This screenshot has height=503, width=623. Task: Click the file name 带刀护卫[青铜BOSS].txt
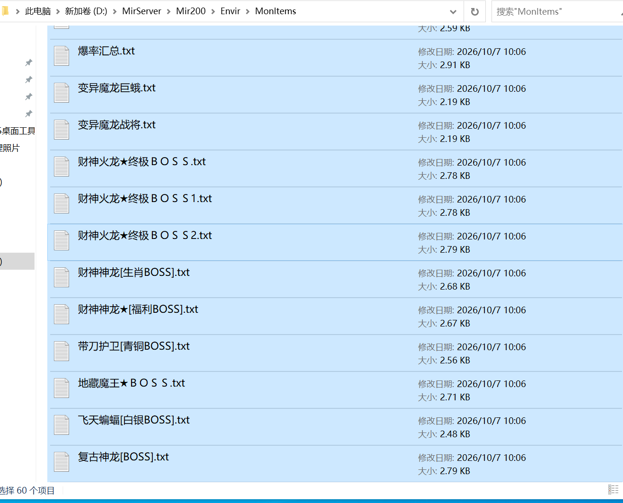tap(134, 346)
